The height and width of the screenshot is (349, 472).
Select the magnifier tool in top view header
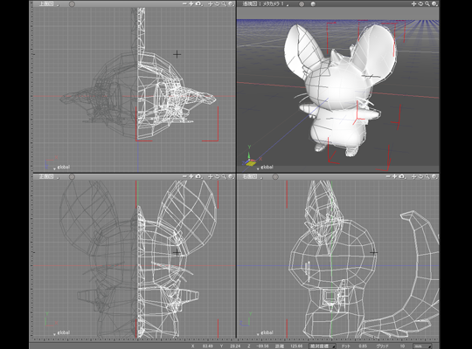coord(224,3)
